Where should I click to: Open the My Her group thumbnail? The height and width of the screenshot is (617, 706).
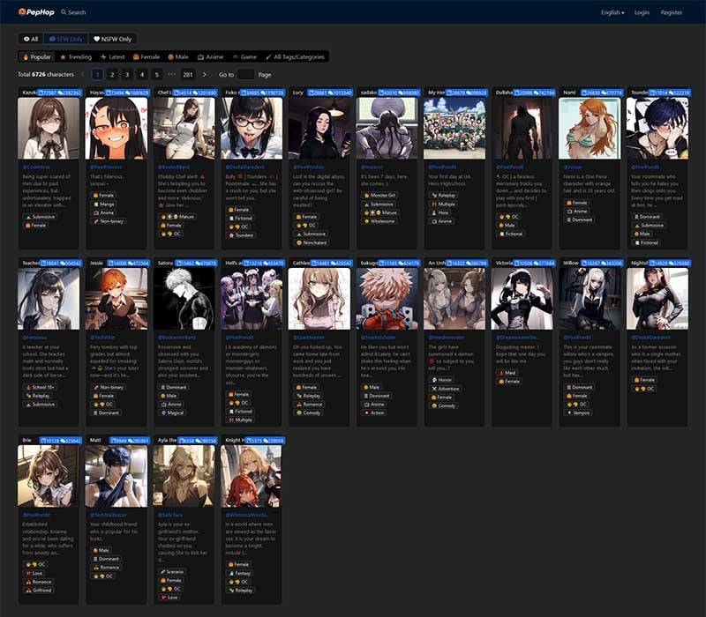click(454, 128)
